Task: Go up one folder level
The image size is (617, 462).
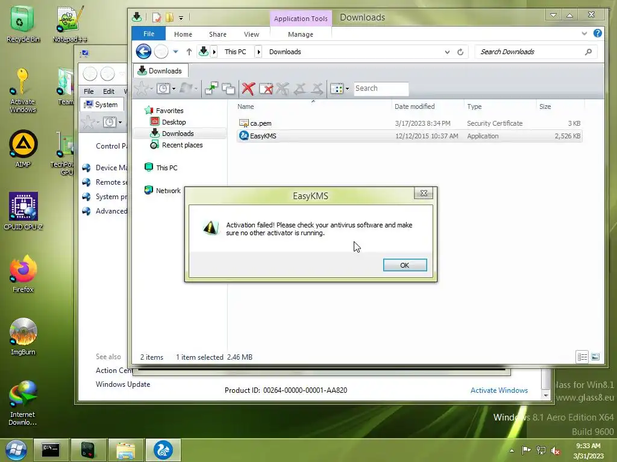Action: [x=189, y=52]
